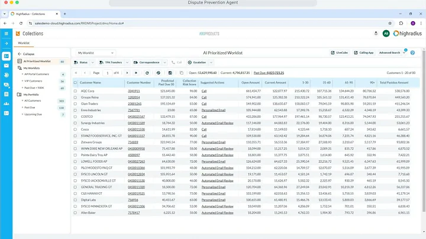Viewport: 426px width, 239px height.
Task: Open the LiveCube button
Action: pyautogui.click(x=340, y=53)
